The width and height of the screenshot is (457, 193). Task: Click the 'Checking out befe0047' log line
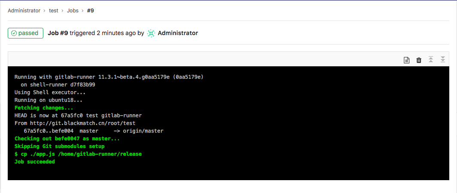click(x=67, y=139)
